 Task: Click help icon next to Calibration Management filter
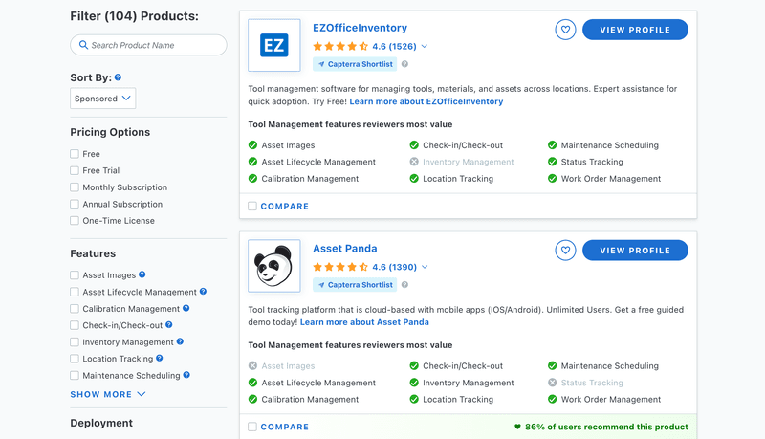186,308
